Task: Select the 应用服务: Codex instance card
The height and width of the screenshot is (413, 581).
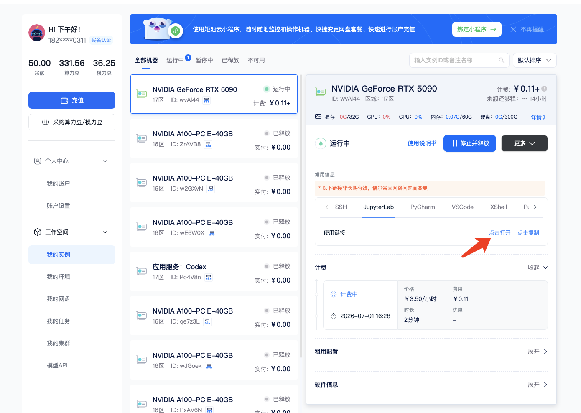Action: click(x=214, y=271)
